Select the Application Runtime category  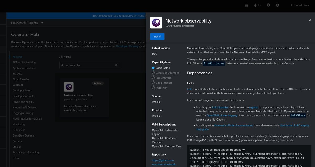[x=24, y=68]
